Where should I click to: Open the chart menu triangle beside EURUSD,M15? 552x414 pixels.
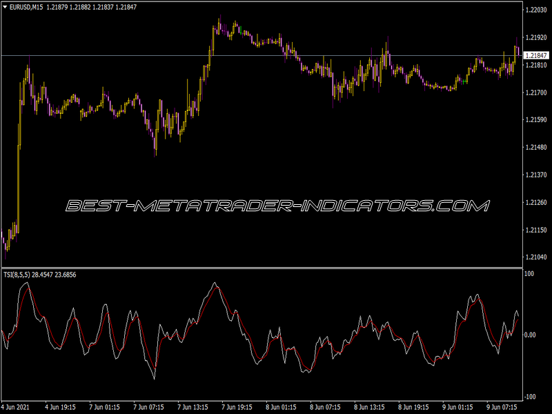click(5, 7)
